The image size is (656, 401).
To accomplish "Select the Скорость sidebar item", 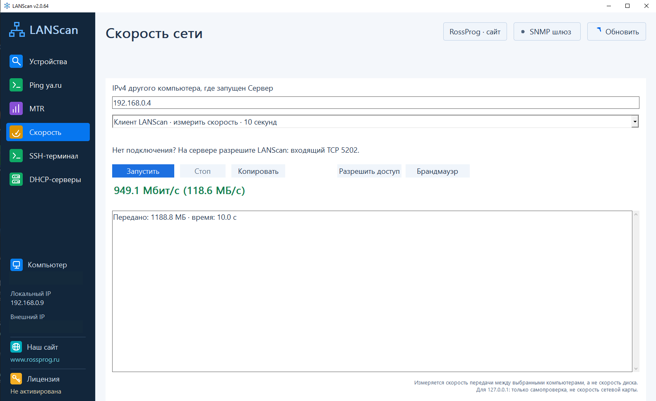I will 48,132.
